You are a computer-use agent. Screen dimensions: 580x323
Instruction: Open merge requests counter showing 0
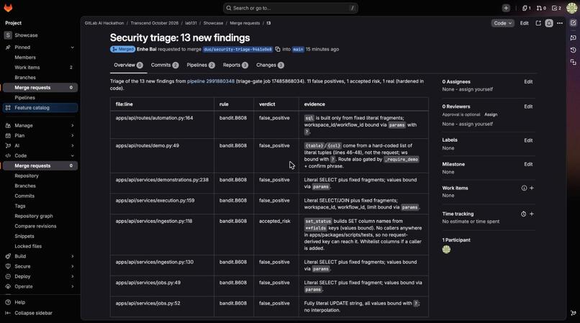pos(541,8)
